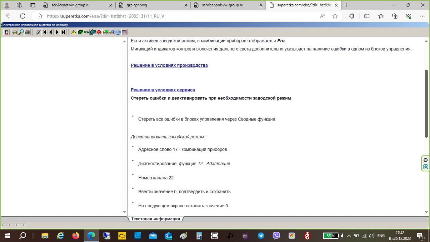Open Viber from the taskbar
The width and height of the screenshot is (430, 242).
tap(276, 236)
